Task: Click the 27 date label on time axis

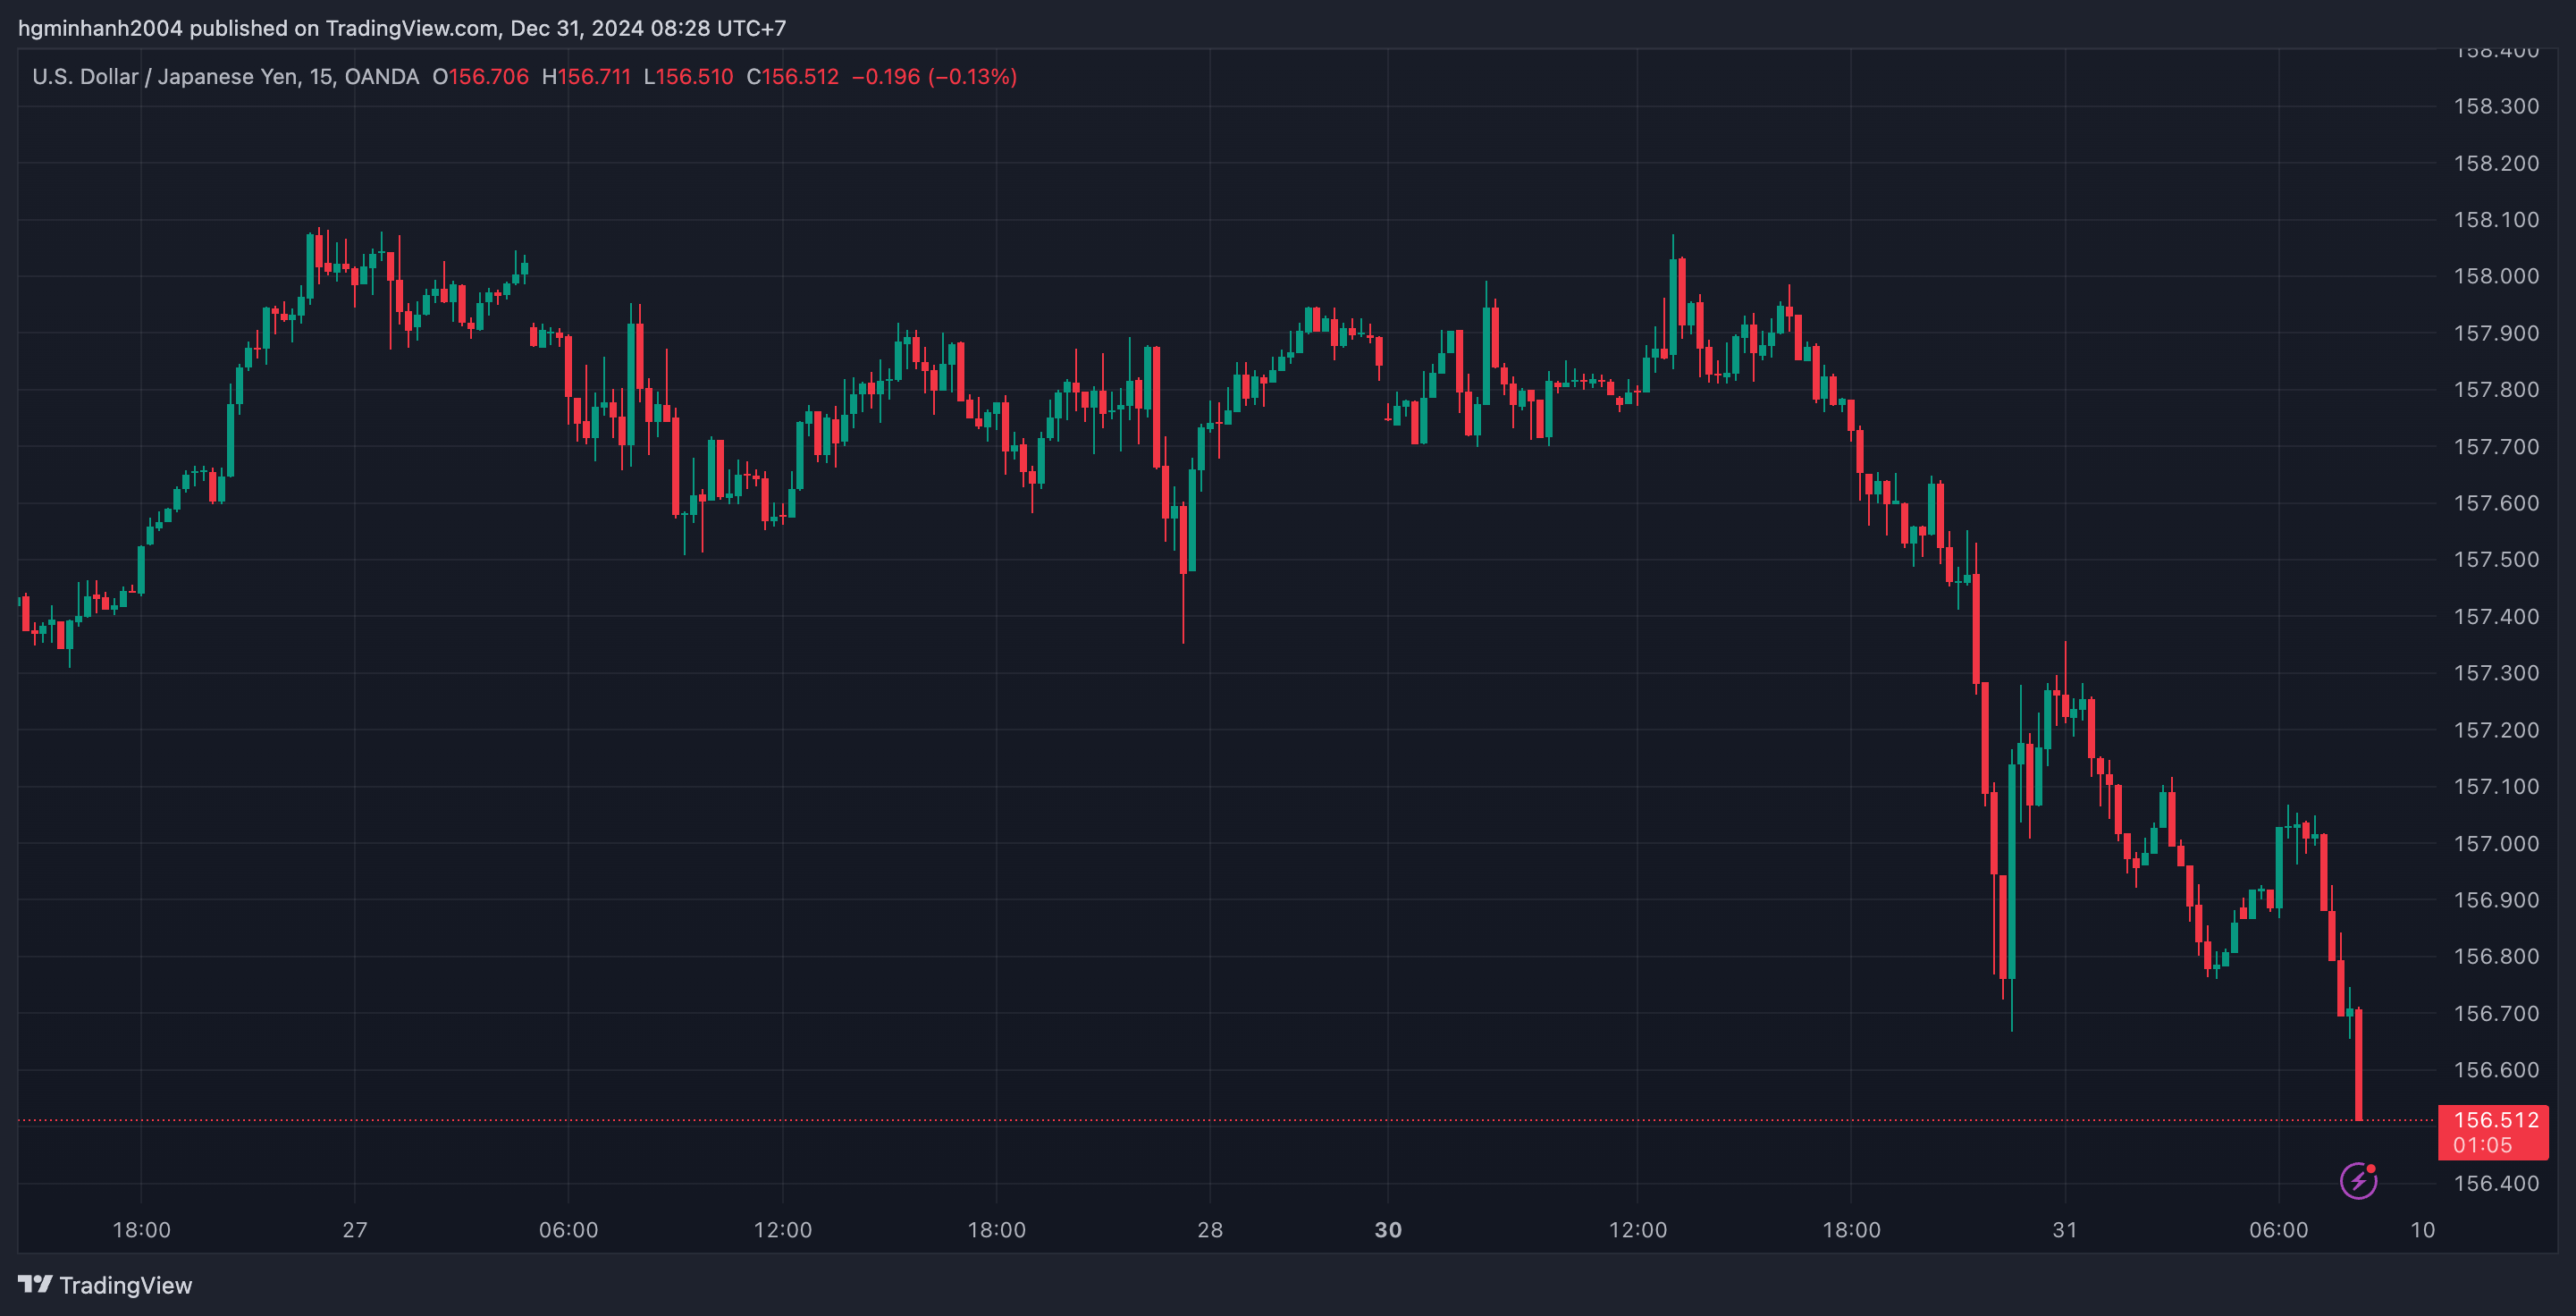Action: [355, 1230]
